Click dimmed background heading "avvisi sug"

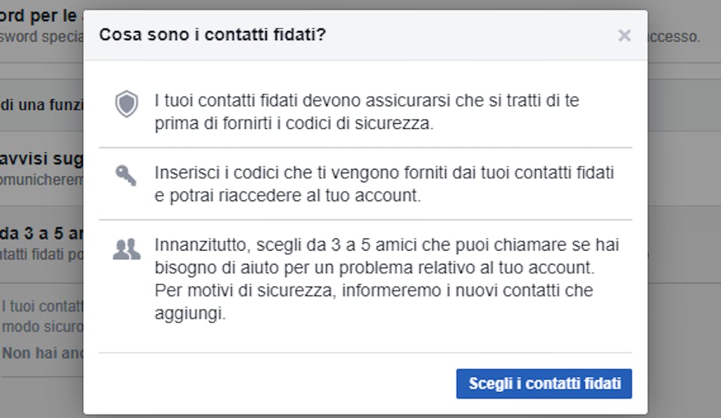click(x=42, y=158)
